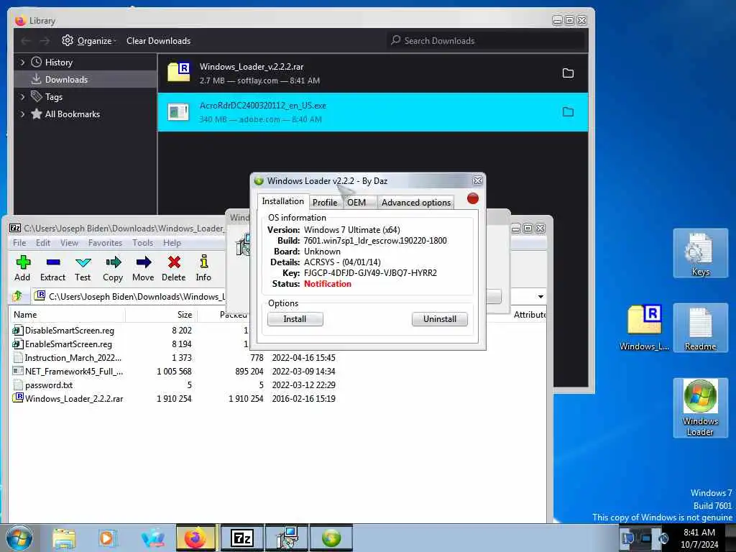The width and height of the screenshot is (736, 552).
Task: Click the forward arrow in Library window
Action: pyautogui.click(x=45, y=41)
